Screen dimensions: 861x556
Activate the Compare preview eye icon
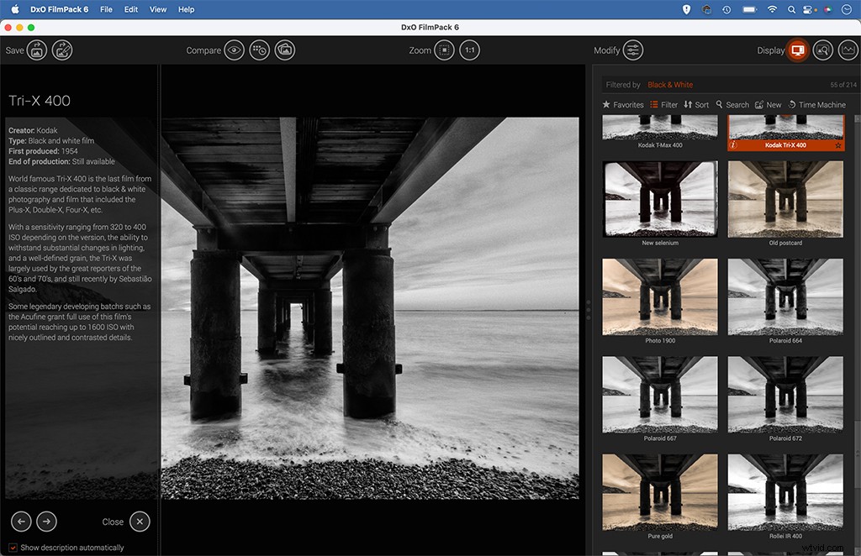[236, 50]
